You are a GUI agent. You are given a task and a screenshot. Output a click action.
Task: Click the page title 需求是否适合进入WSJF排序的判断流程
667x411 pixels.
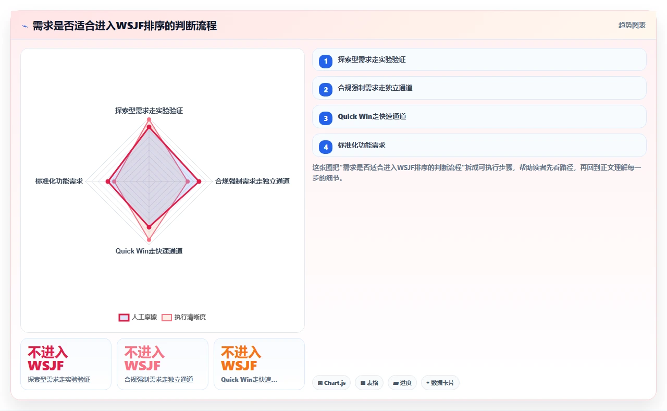pos(125,26)
